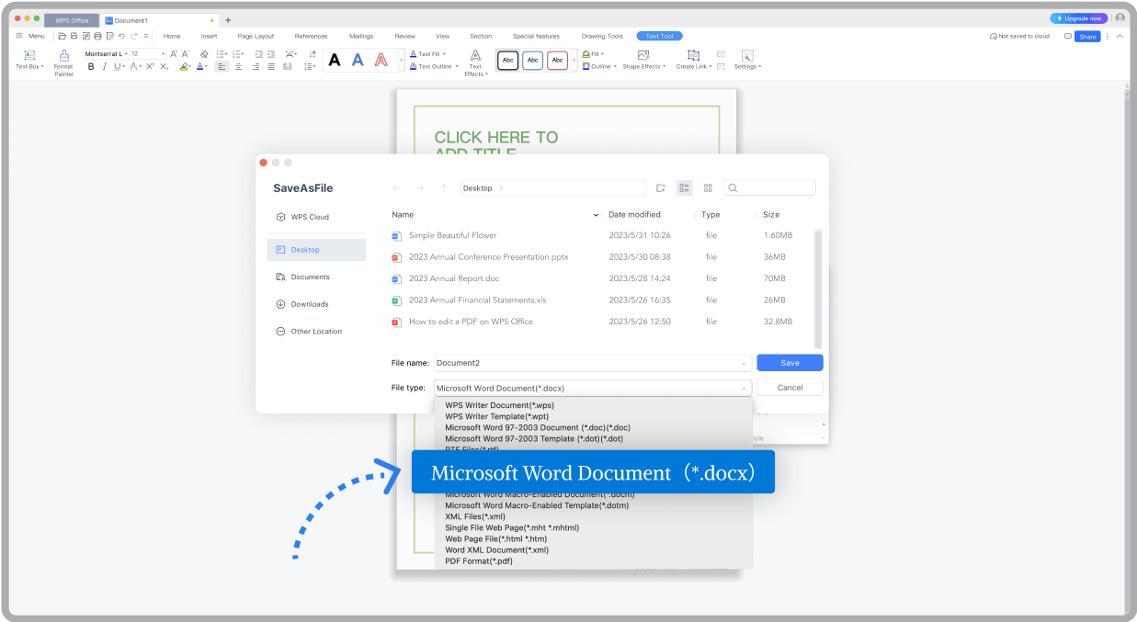Apply superscript formatting
Viewport: 1137px width, 622px height.
tap(151, 66)
